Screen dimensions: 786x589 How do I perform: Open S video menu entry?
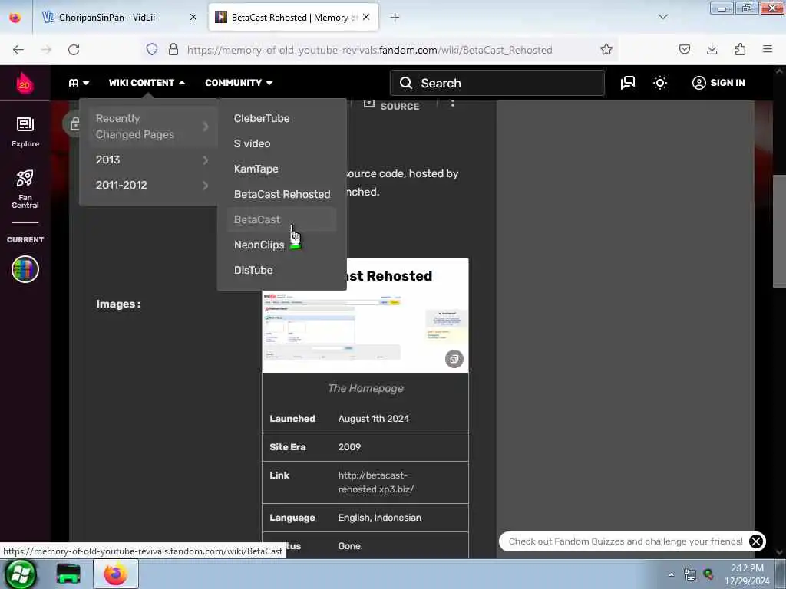pyautogui.click(x=252, y=143)
